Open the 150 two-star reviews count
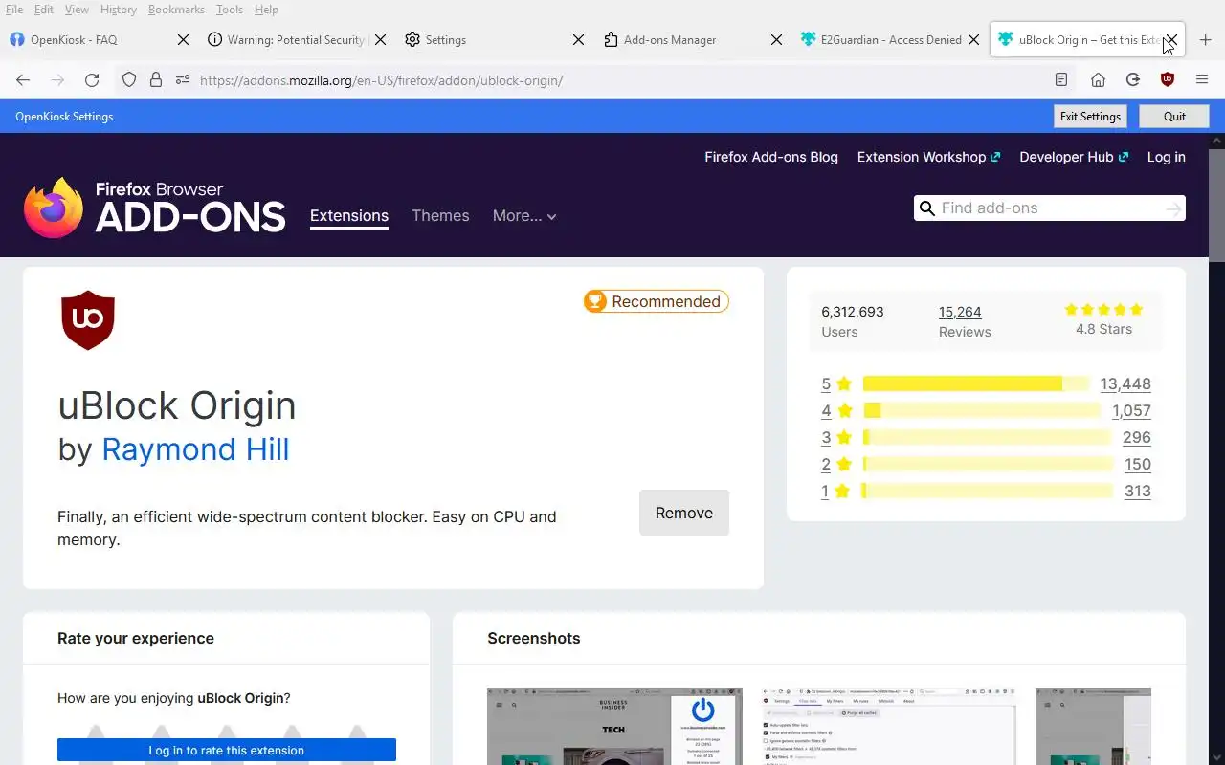The width and height of the screenshot is (1225, 765). point(1138,464)
